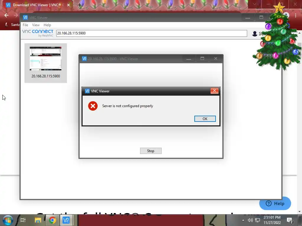Click the red error icon in the dialog
The image size is (302, 226).
pos(93,106)
